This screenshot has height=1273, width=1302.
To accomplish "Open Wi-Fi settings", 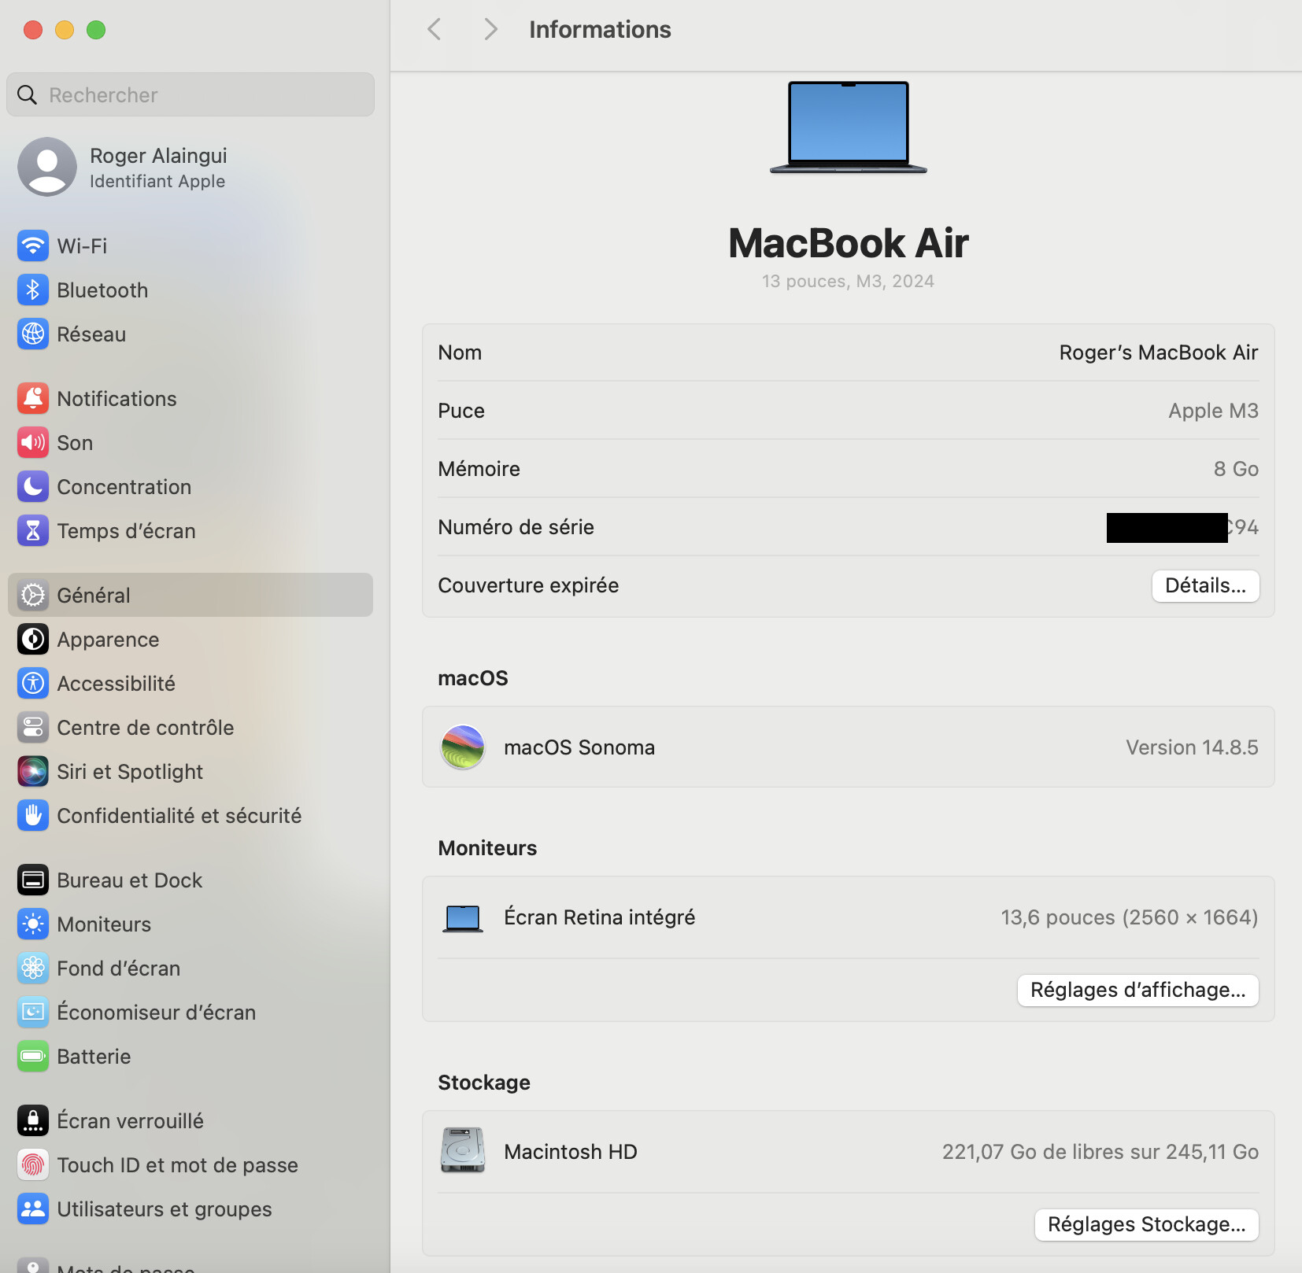I will coord(83,245).
